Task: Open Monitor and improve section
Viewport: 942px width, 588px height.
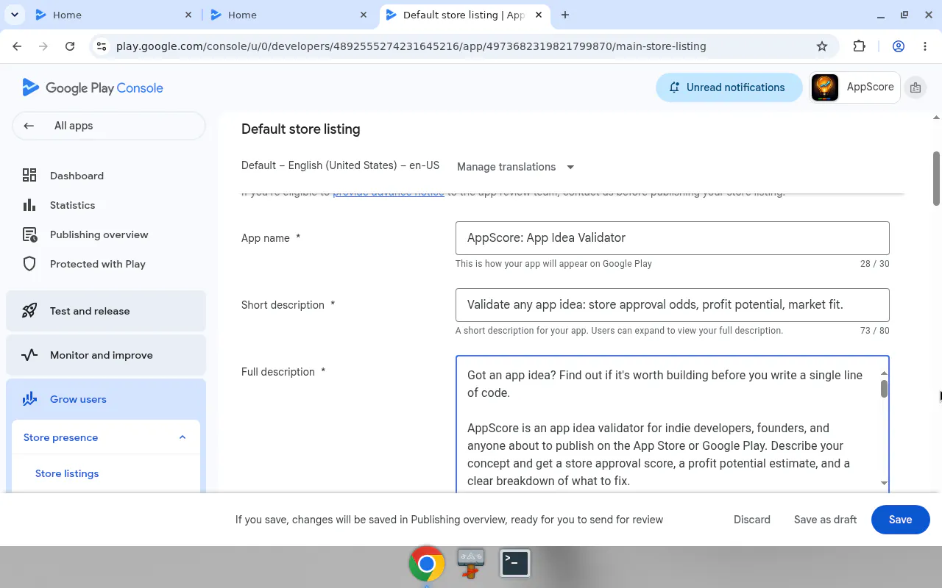Action: tap(106, 355)
